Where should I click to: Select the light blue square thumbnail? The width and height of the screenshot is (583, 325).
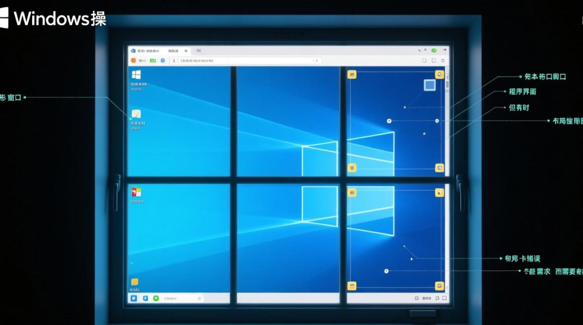point(429,85)
